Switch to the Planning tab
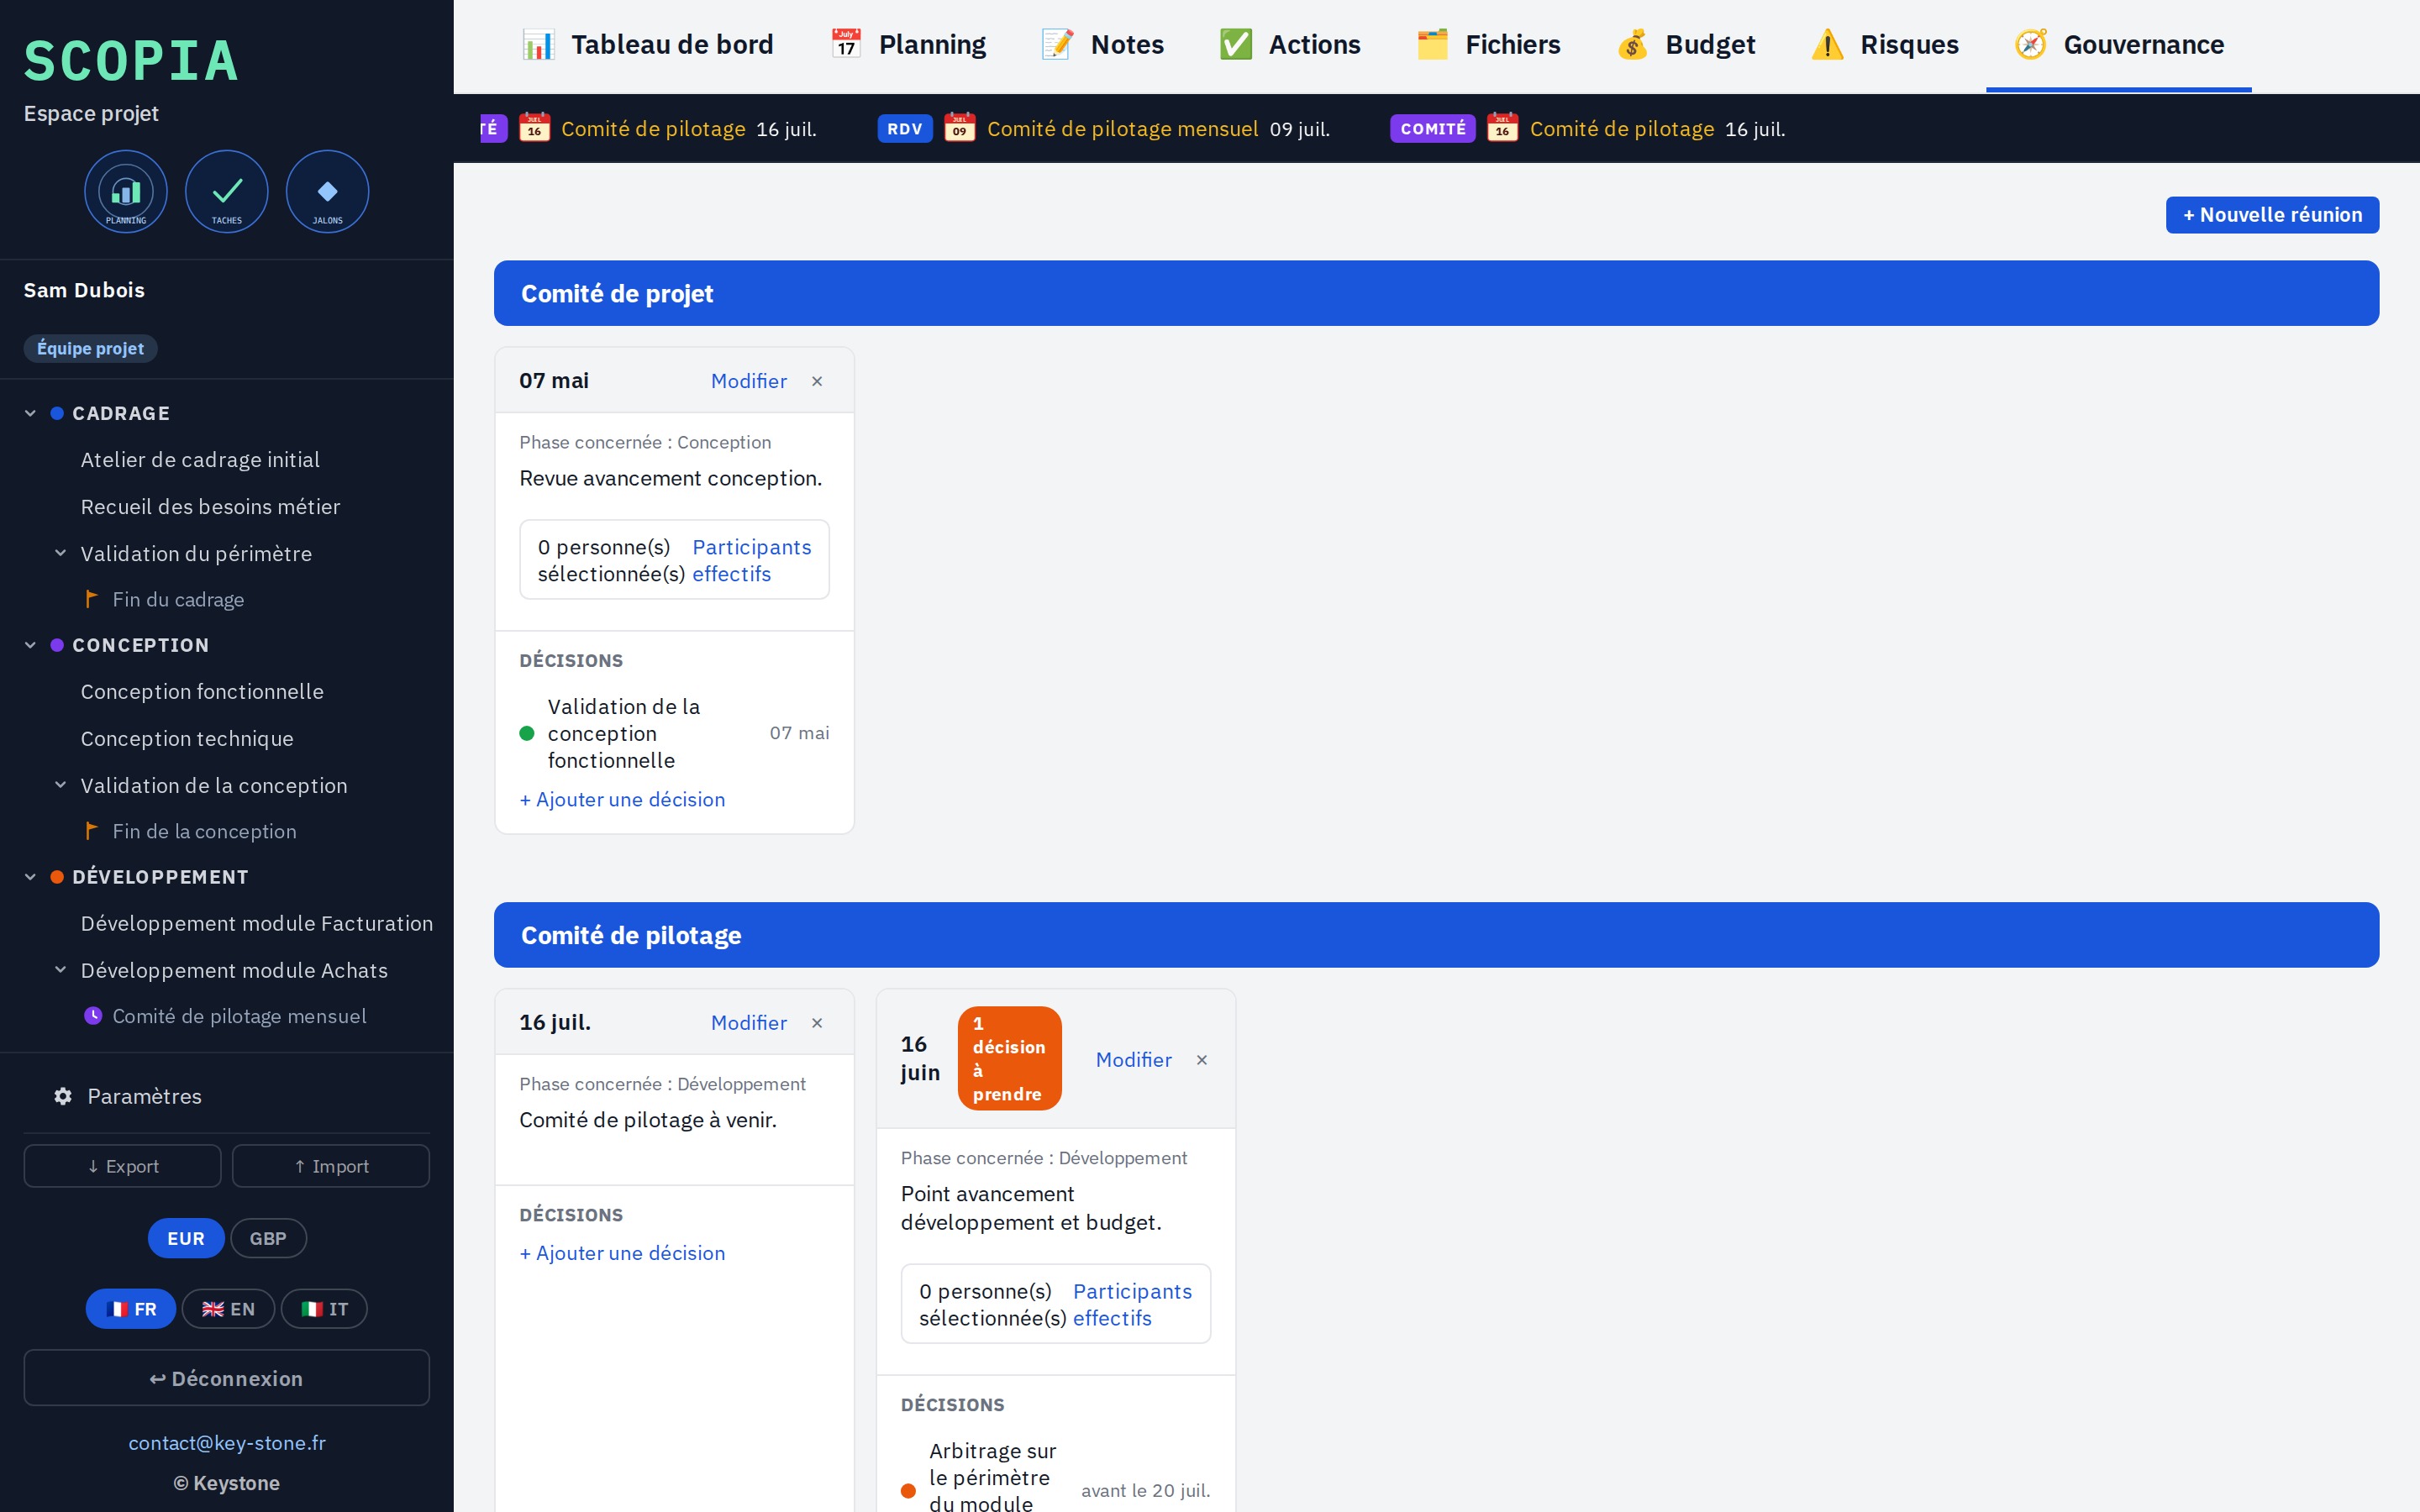The width and height of the screenshot is (2420, 1512). (x=908, y=45)
